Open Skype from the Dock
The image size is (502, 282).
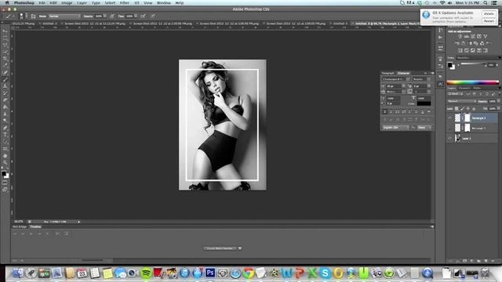325,273
